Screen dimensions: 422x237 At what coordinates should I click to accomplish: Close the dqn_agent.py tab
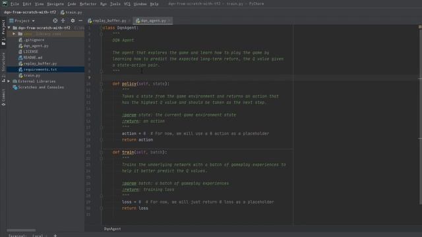pos(169,20)
